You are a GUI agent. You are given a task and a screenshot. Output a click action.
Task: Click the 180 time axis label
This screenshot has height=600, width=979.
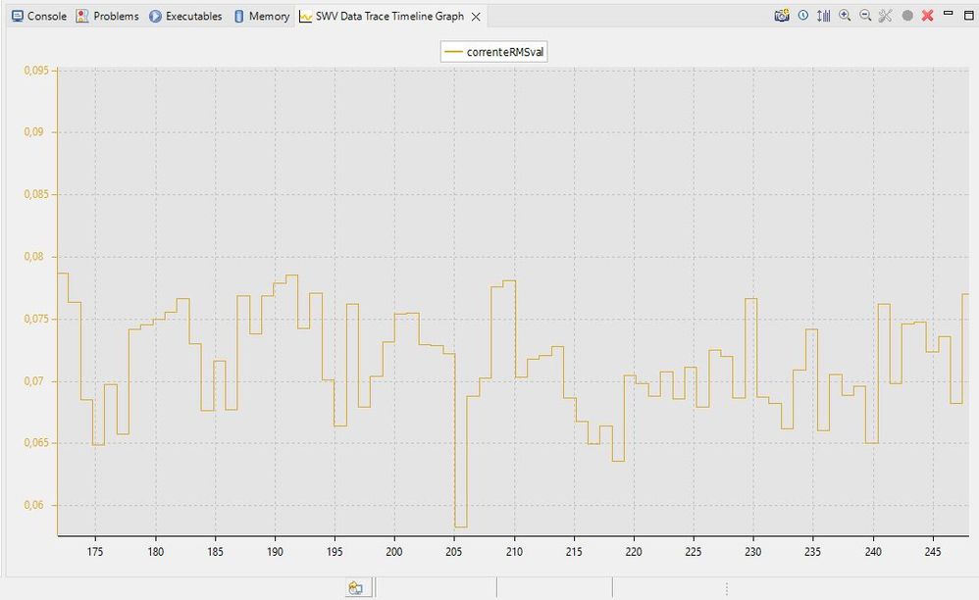pyautogui.click(x=155, y=552)
